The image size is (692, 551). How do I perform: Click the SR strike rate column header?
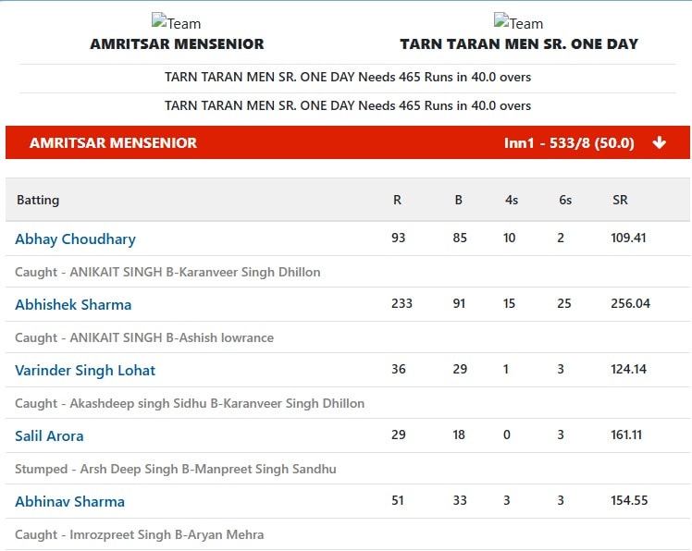point(620,200)
